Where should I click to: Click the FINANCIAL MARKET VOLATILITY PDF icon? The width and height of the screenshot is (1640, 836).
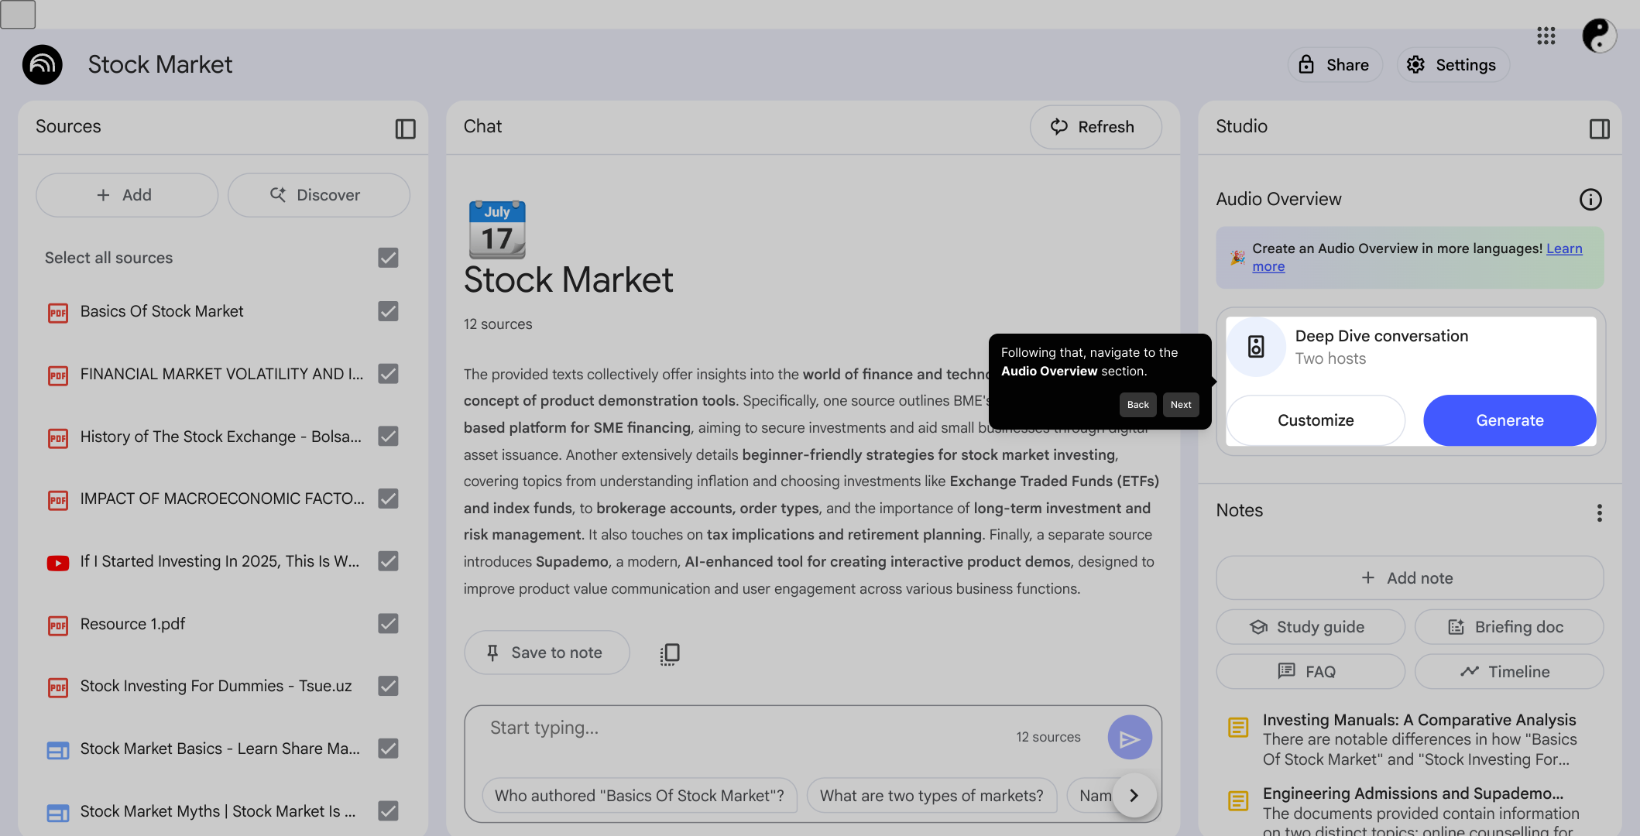(x=58, y=375)
